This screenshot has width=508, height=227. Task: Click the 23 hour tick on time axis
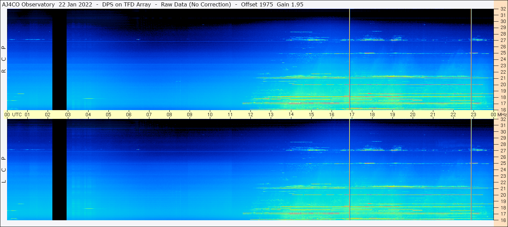point(474,115)
